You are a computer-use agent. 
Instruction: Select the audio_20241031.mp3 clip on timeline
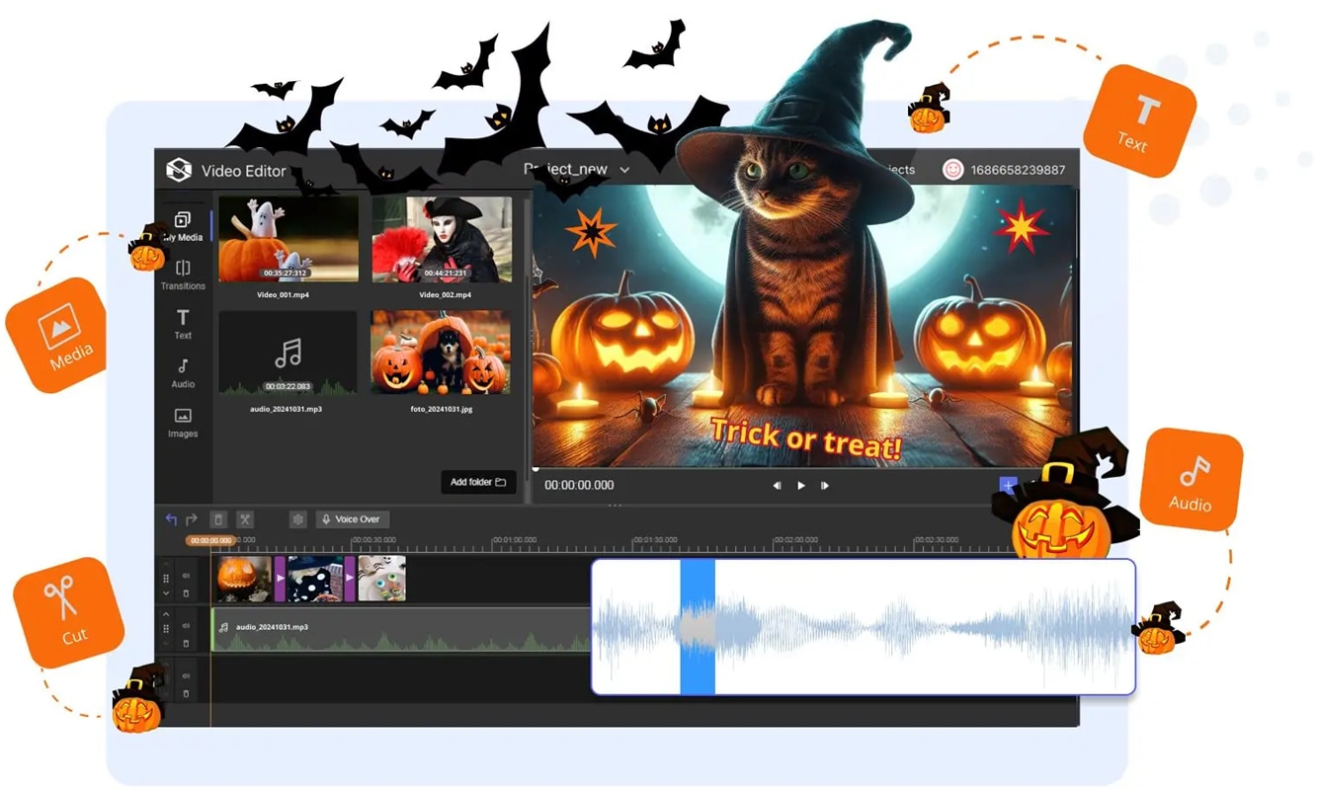[401, 629]
